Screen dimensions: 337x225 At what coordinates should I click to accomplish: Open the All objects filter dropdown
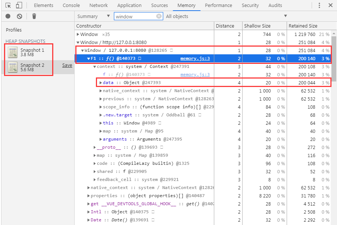coord(226,16)
